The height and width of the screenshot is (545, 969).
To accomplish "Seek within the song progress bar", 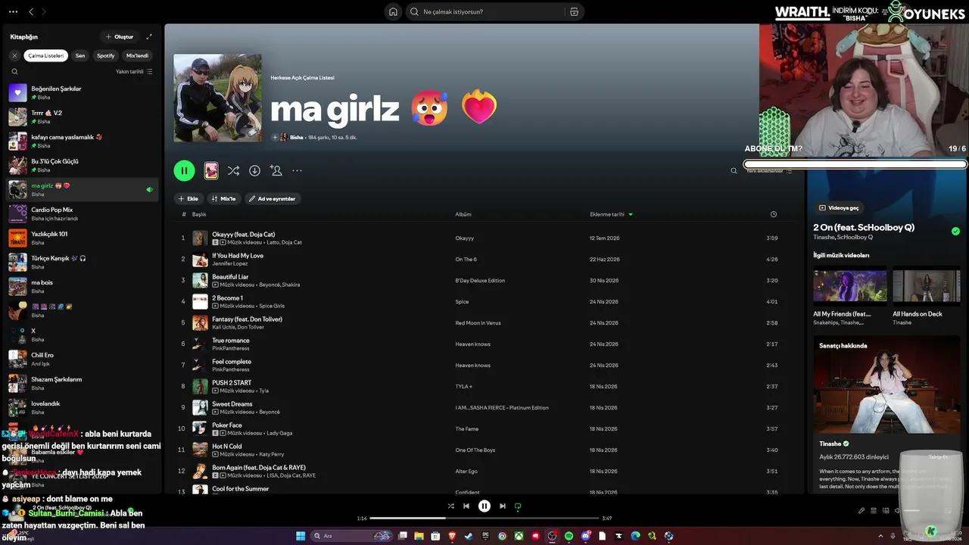I will (484, 518).
